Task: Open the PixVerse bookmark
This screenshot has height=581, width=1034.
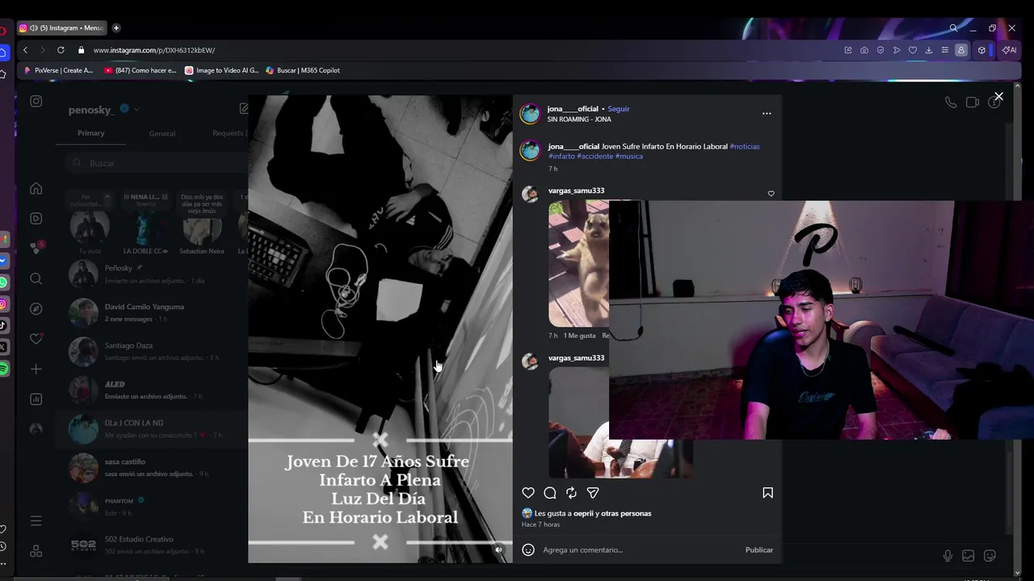Action: [x=59, y=70]
